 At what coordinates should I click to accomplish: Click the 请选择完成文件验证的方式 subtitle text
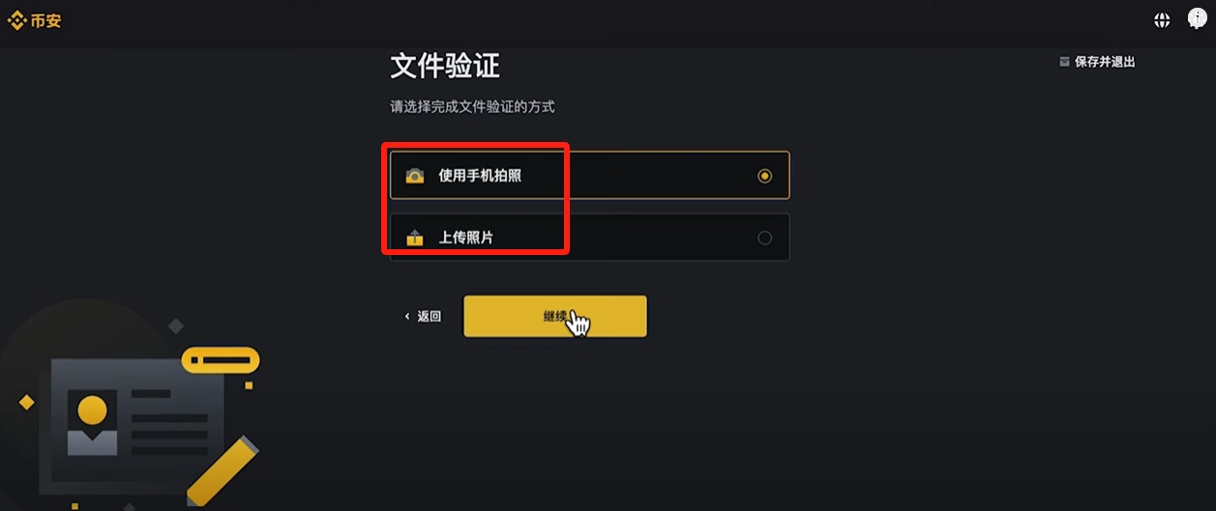click(x=472, y=107)
